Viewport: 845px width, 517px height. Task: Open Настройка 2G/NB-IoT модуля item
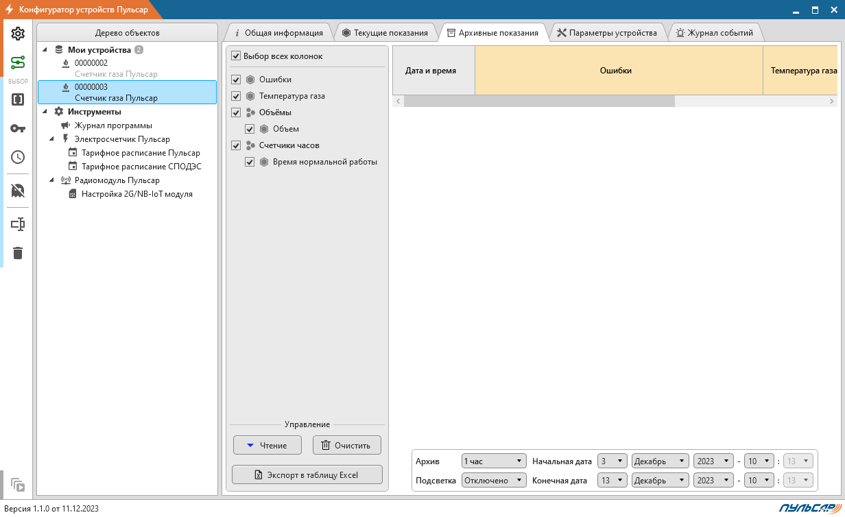137,194
